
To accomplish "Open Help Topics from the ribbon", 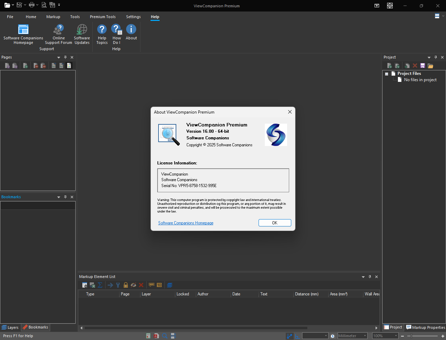I will (x=102, y=34).
